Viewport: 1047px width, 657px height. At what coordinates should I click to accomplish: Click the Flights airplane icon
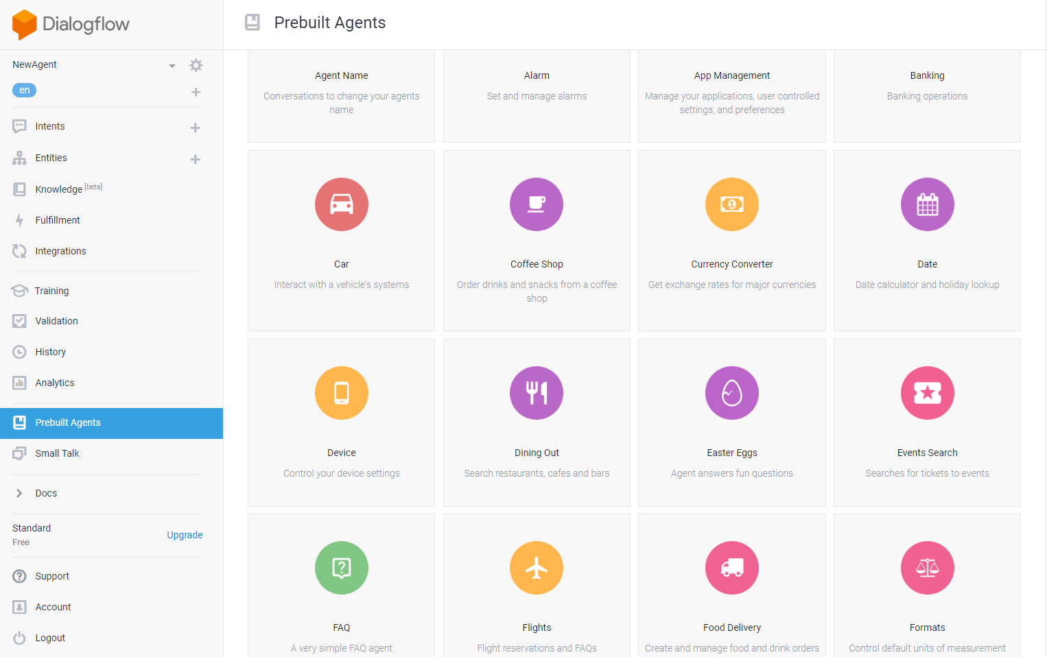[537, 568]
